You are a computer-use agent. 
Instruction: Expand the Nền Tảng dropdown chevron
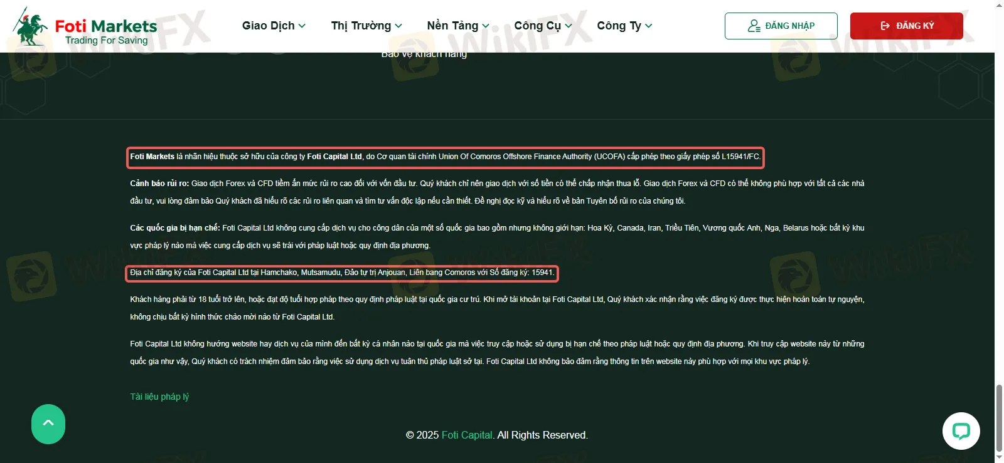(486, 26)
